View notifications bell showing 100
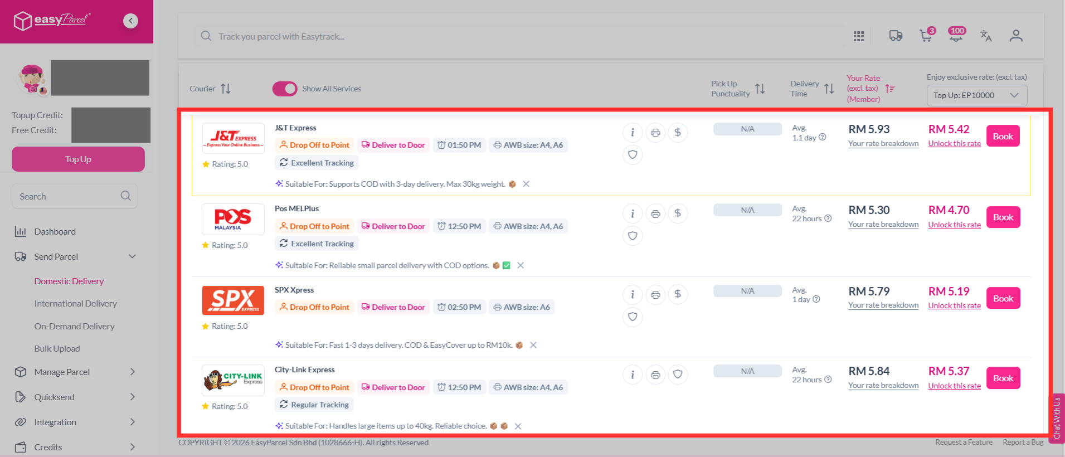Viewport: 1065px width, 457px height. coord(956,35)
